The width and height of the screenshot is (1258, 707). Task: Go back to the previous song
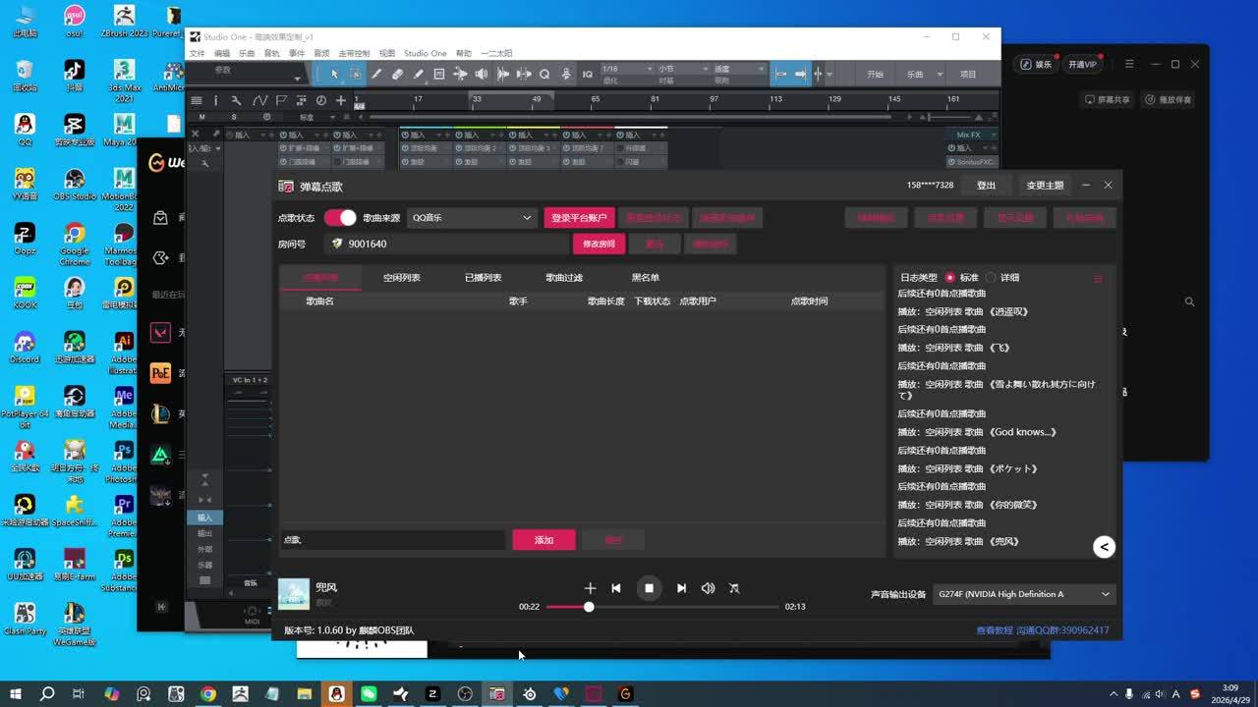point(616,588)
